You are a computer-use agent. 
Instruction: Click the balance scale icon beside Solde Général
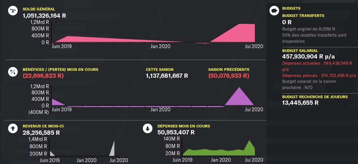click(x=12, y=10)
